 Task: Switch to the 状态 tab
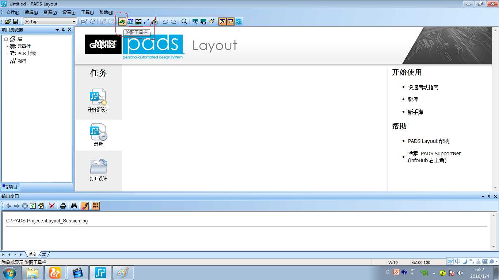click(33, 254)
